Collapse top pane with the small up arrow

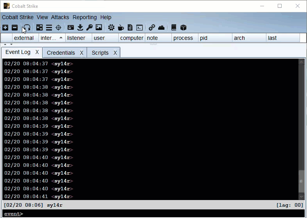pos(5,45)
